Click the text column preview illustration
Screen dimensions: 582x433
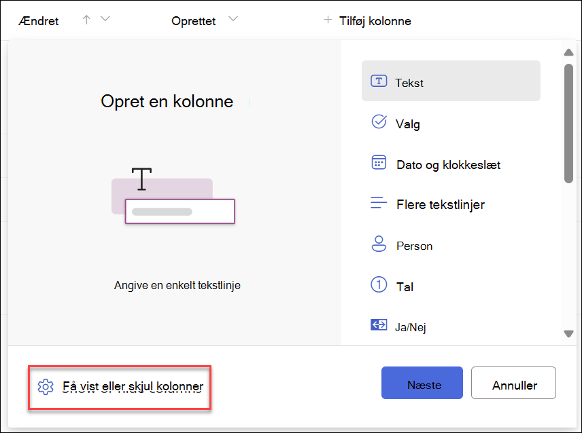click(x=173, y=195)
